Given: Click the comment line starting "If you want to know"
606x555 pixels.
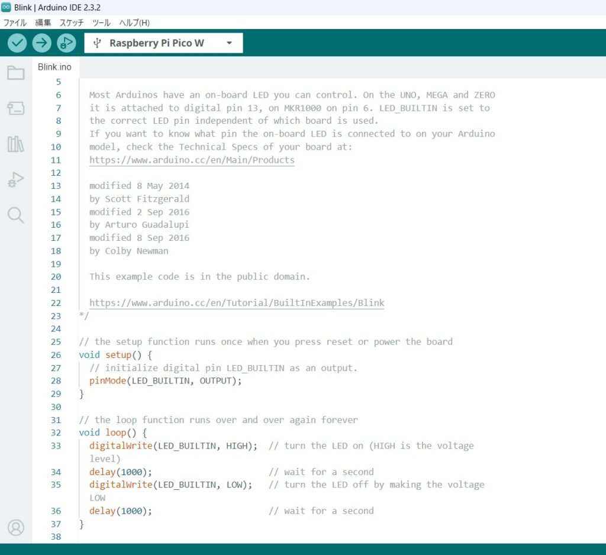Looking at the screenshot, I should click(x=292, y=134).
